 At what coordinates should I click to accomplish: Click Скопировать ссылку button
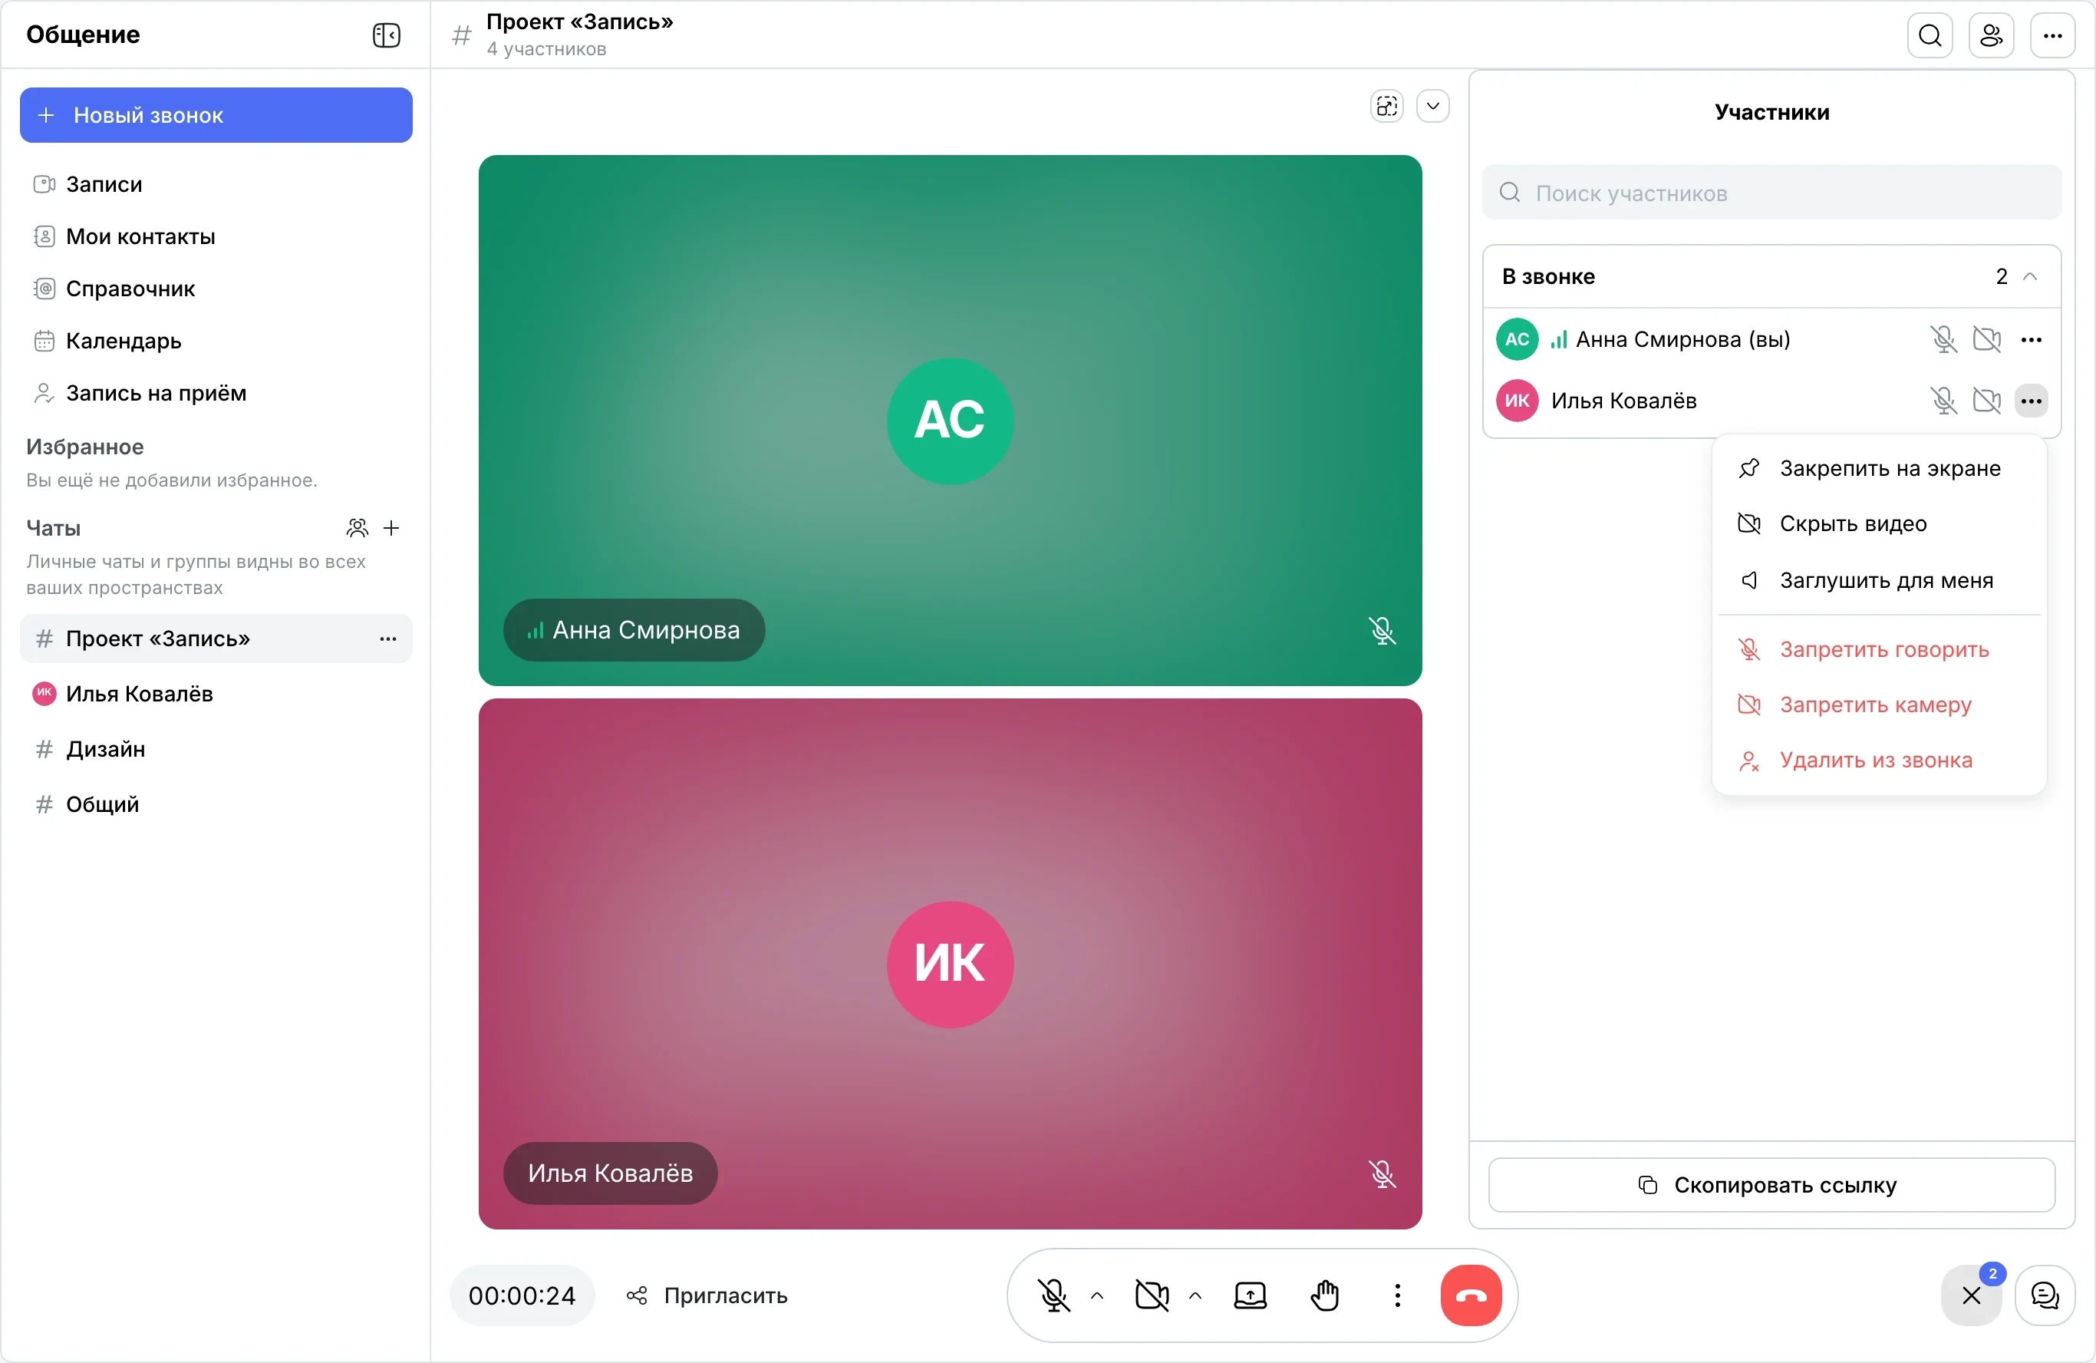(1771, 1184)
